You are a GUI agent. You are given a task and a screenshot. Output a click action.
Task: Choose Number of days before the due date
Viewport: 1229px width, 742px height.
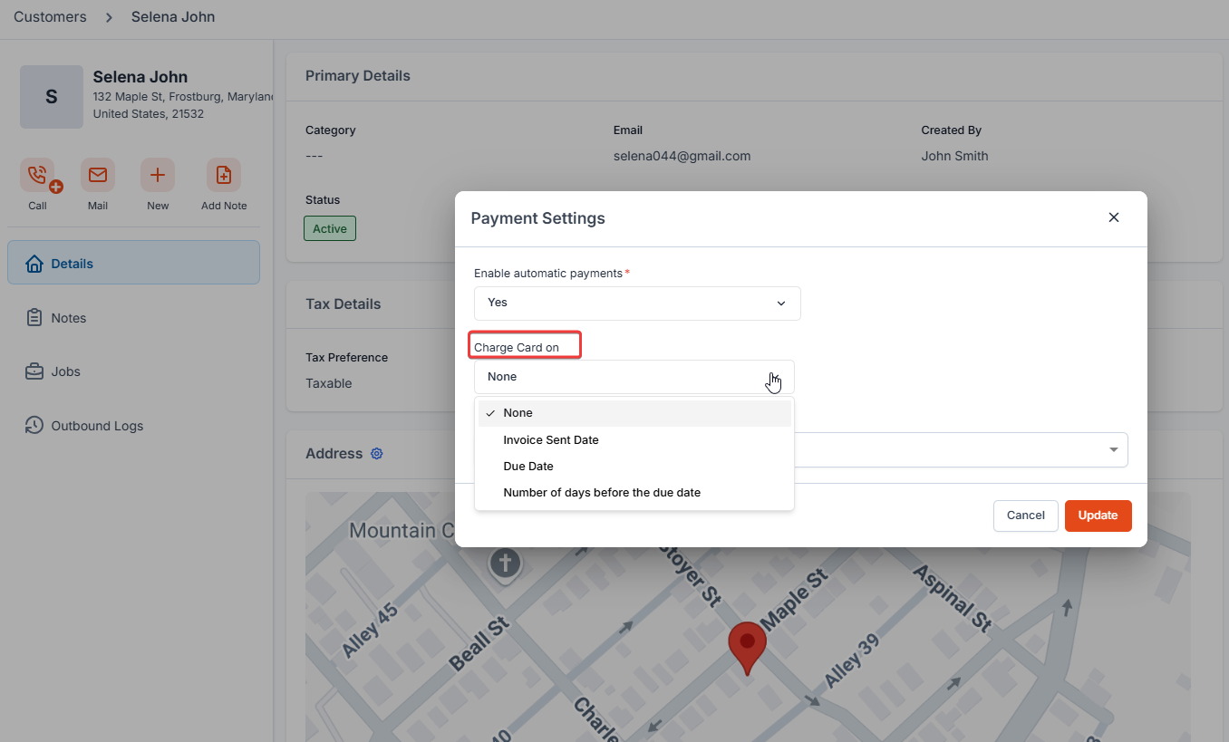[634, 493]
